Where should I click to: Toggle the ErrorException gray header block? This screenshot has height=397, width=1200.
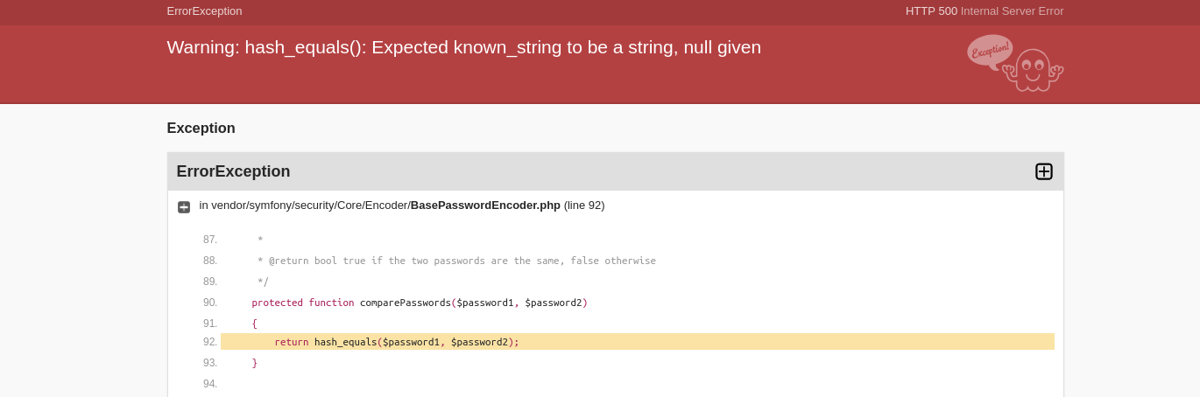(615, 171)
